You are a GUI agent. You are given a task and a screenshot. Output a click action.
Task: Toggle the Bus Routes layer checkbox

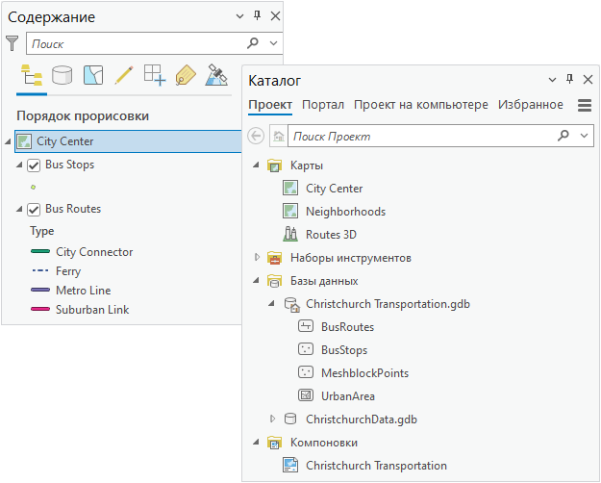pyautogui.click(x=34, y=209)
